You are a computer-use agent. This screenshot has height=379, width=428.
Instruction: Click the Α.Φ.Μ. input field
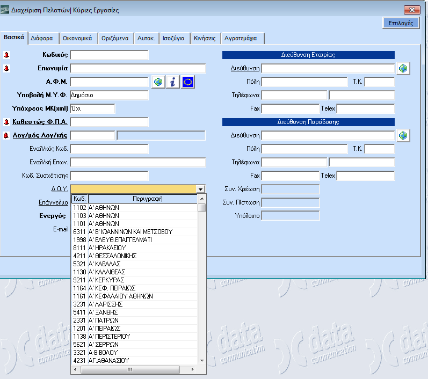tap(109, 82)
